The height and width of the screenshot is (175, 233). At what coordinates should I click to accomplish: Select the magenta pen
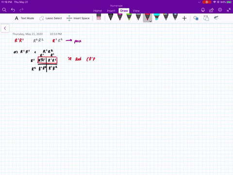[x=120, y=17]
